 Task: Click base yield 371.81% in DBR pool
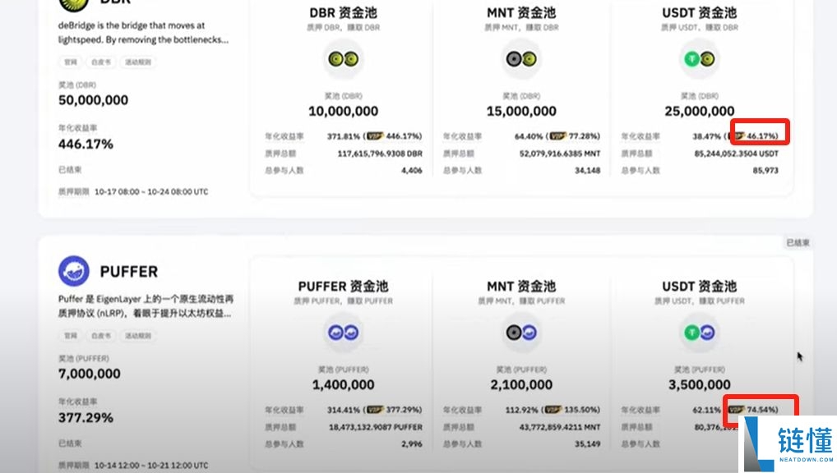[x=343, y=136]
